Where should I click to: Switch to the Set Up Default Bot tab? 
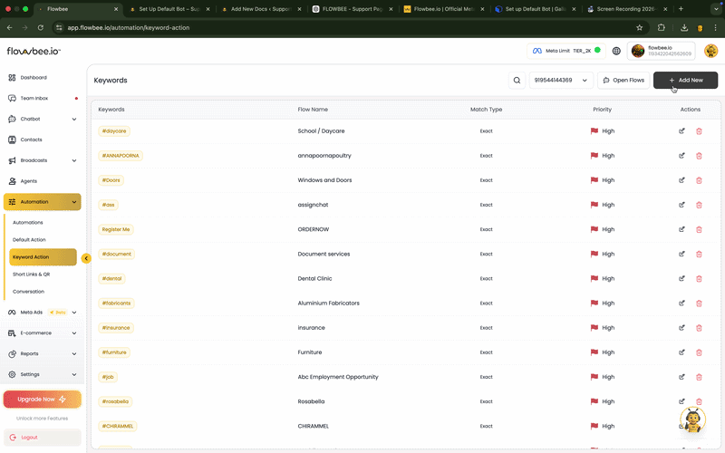tap(169, 8)
